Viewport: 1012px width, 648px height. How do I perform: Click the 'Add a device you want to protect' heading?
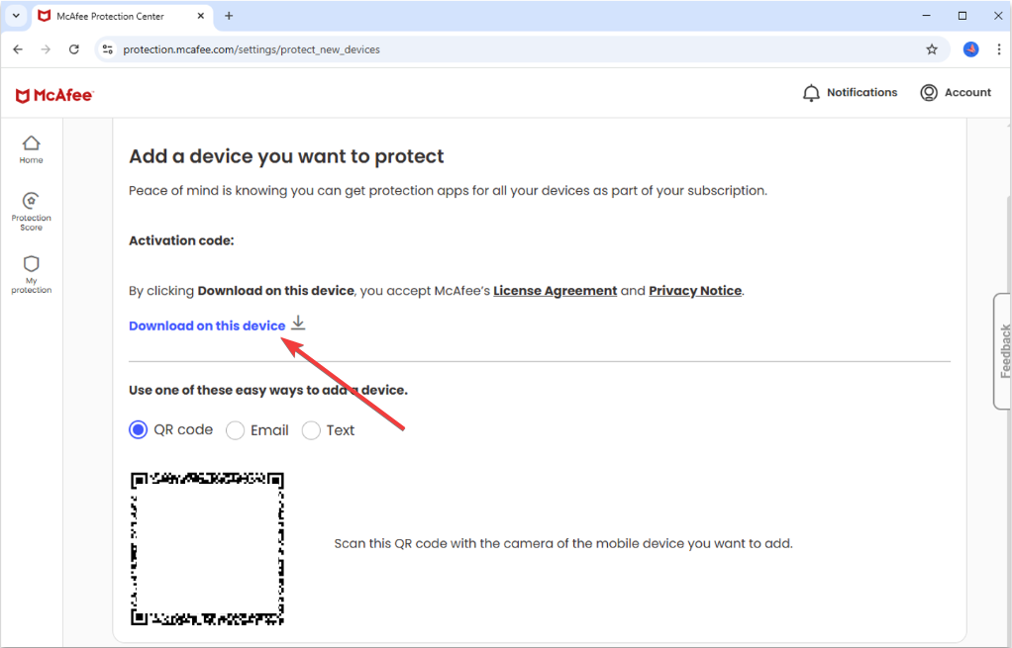point(286,156)
